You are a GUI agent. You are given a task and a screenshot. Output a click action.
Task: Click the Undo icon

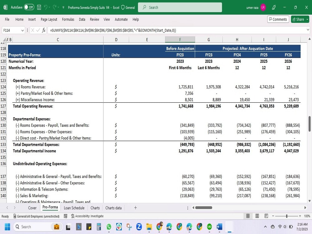46,7
